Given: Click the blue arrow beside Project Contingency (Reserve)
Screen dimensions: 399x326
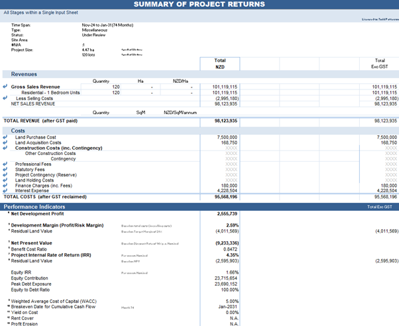Looking at the screenshot, I should 5,174.
